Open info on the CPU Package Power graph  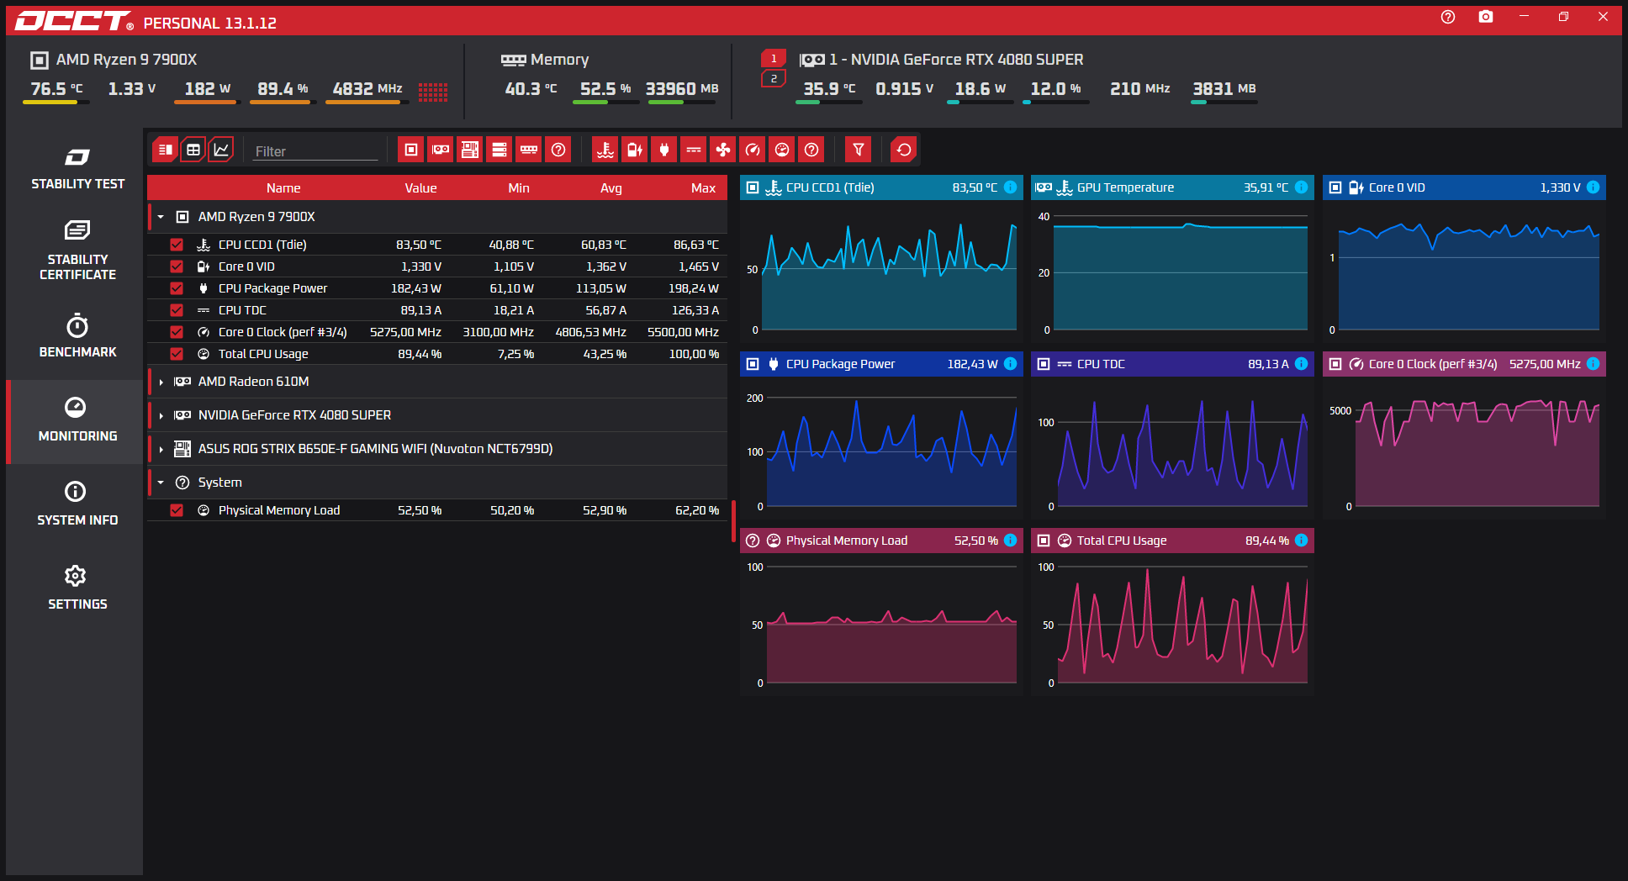[x=1011, y=364]
